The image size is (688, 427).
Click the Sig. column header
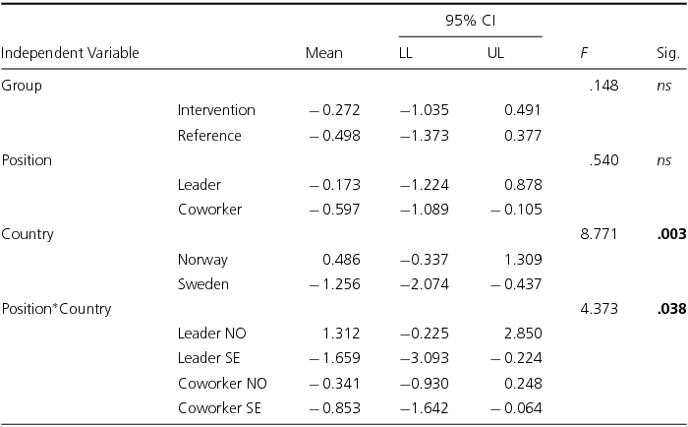(668, 53)
